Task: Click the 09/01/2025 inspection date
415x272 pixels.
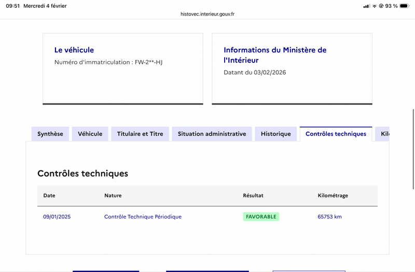Action: click(x=57, y=217)
